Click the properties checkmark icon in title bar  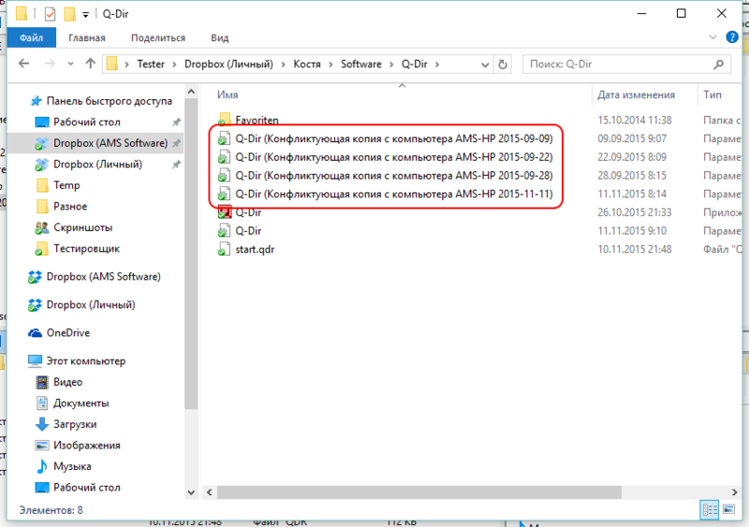50,14
